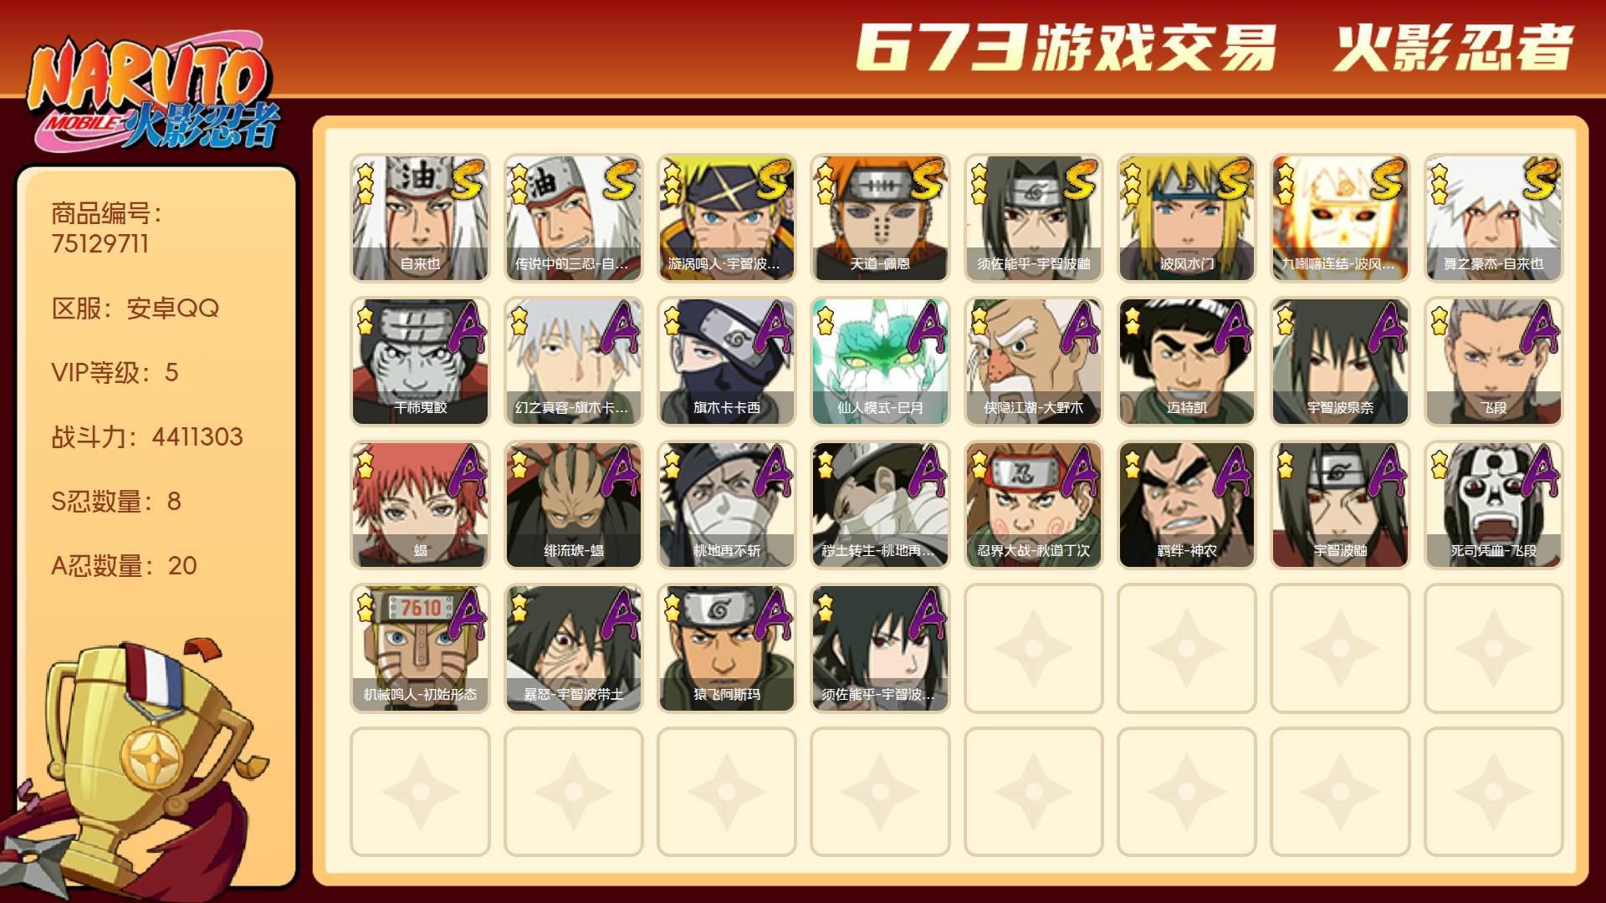Viewport: 1606px width, 903px height.
Task: Select the 机械鸣人-初始形态 card
Action: 420,649
